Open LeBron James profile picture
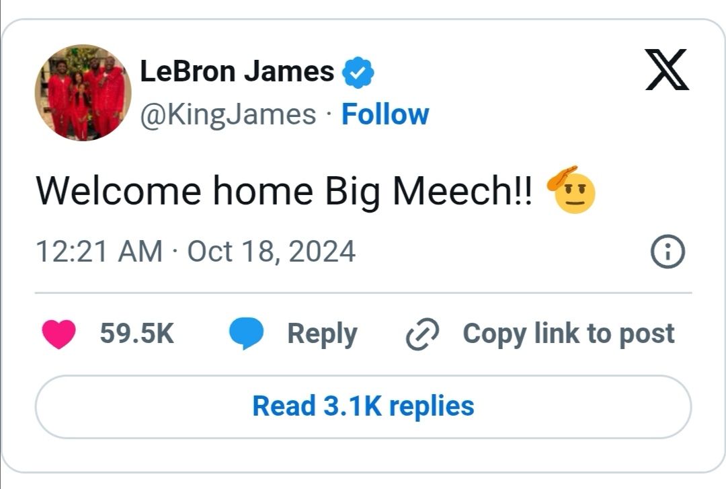The height and width of the screenshot is (489, 726). pos(83,93)
